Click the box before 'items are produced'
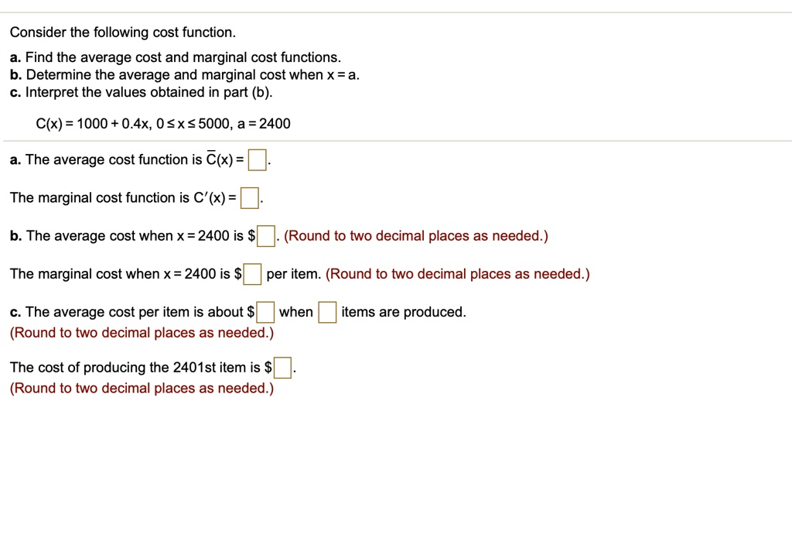The width and height of the screenshot is (792, 555). click(327, 313)
